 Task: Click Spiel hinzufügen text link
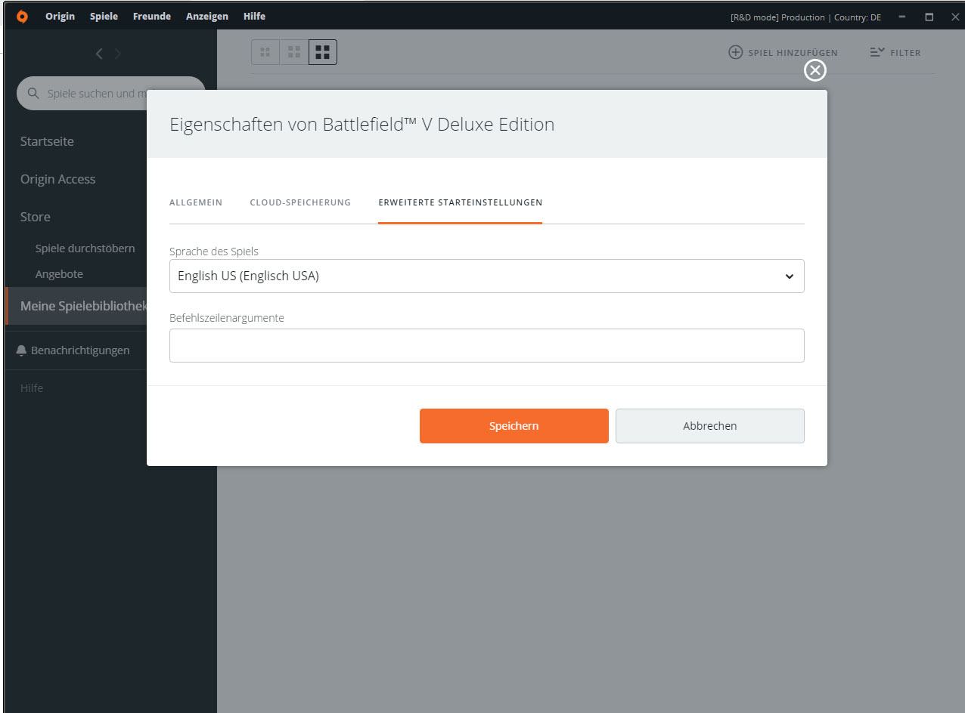[x=793, y=53]
